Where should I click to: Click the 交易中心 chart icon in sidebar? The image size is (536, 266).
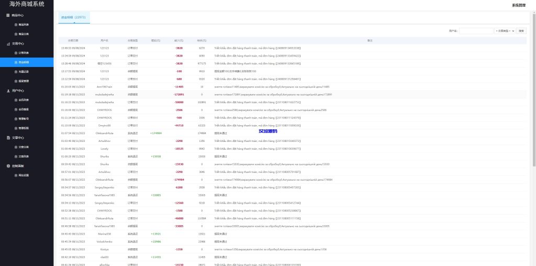(x=7, y=43)
